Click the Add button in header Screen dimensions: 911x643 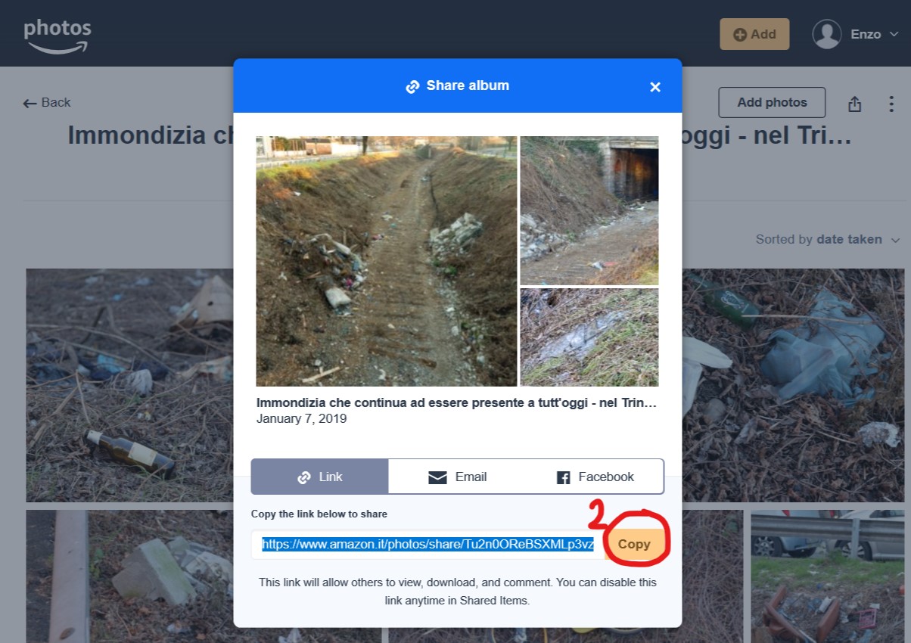(x=754, y=34)
